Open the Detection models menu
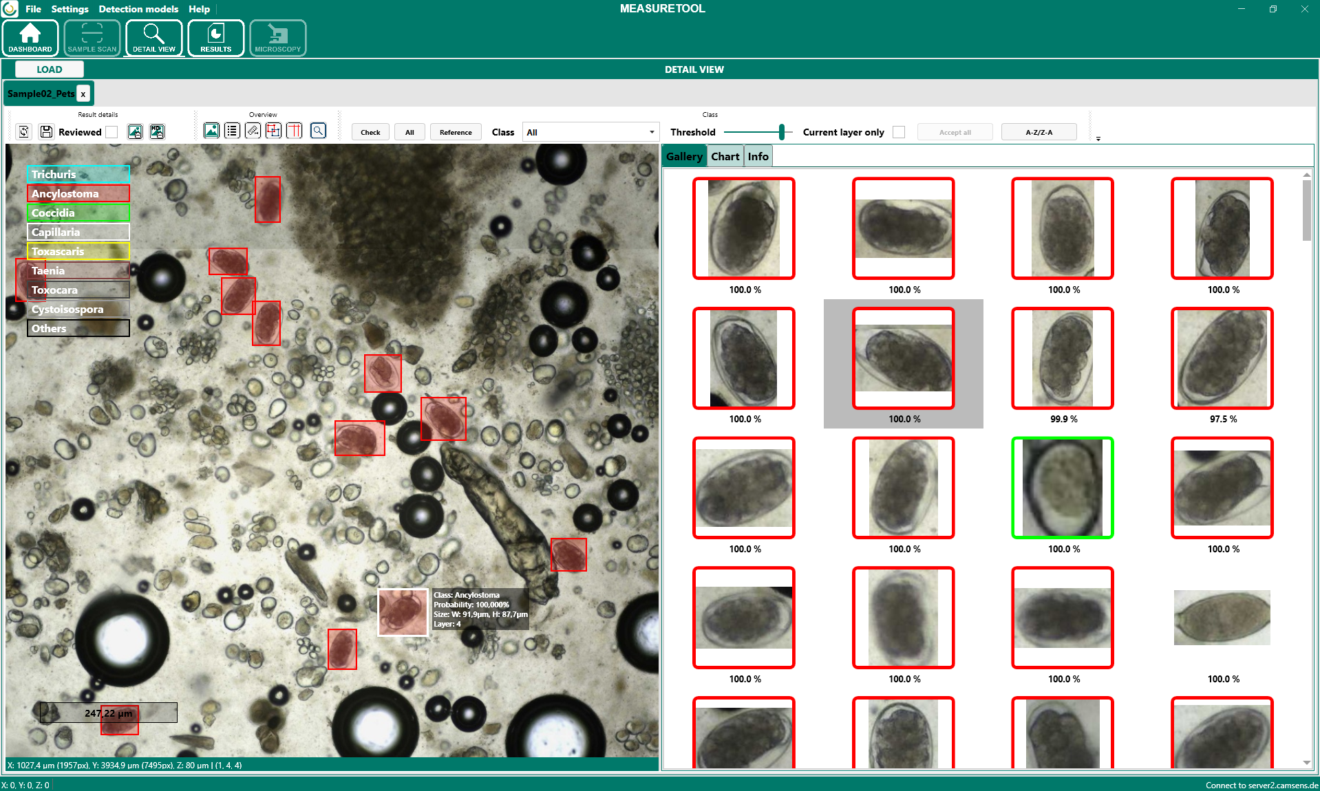 click(x=138, y=9)
